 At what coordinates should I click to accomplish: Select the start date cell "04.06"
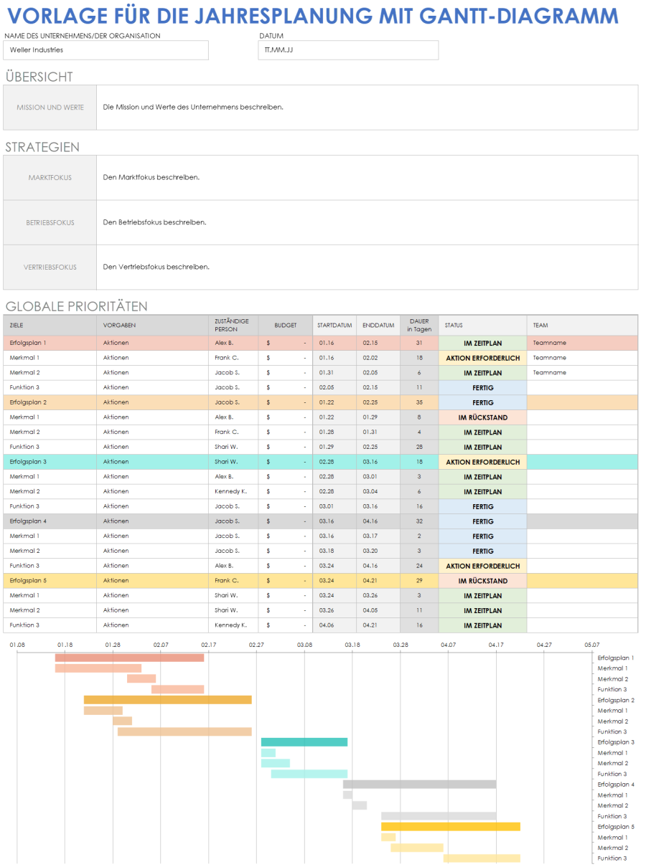point(334,625)
